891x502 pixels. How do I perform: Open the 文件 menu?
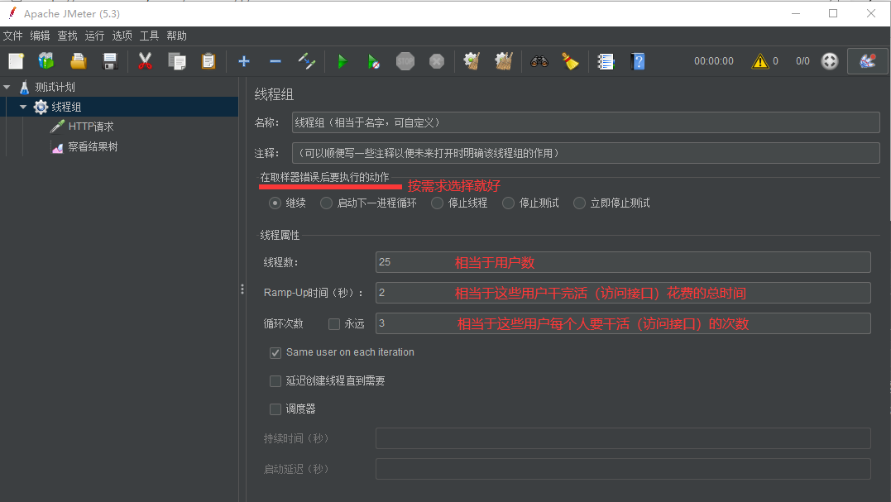13,36
